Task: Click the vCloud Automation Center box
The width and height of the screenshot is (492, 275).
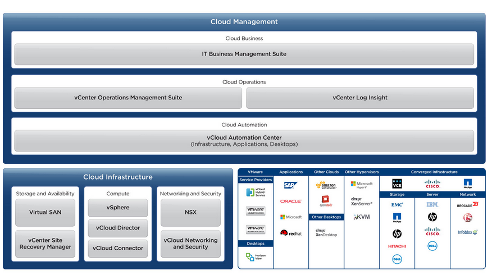Action: pos(244,141)
